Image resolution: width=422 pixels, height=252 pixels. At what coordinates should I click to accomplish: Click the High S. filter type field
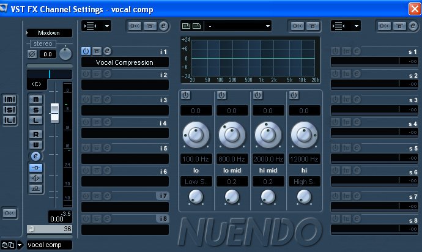click(304, 182)
